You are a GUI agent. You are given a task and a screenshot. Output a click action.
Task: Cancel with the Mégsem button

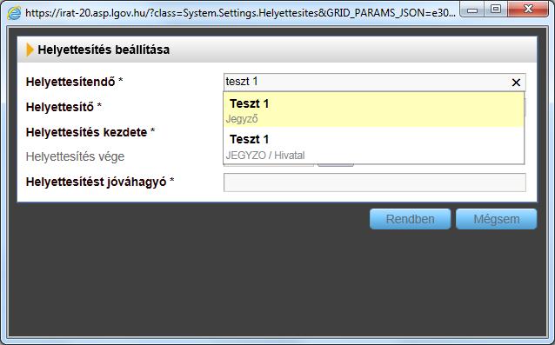pos(496,219)
